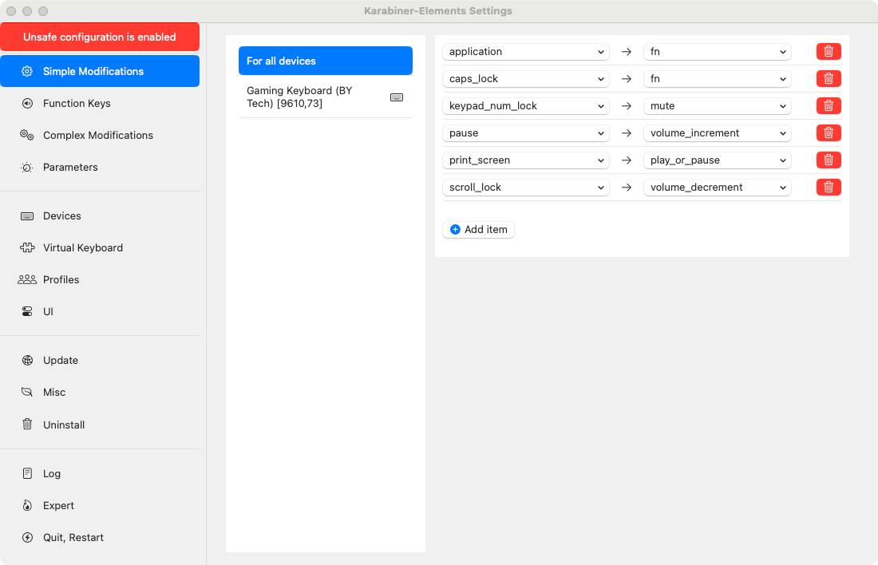Click the plus icon on Add item

click(x=455, y=229)
